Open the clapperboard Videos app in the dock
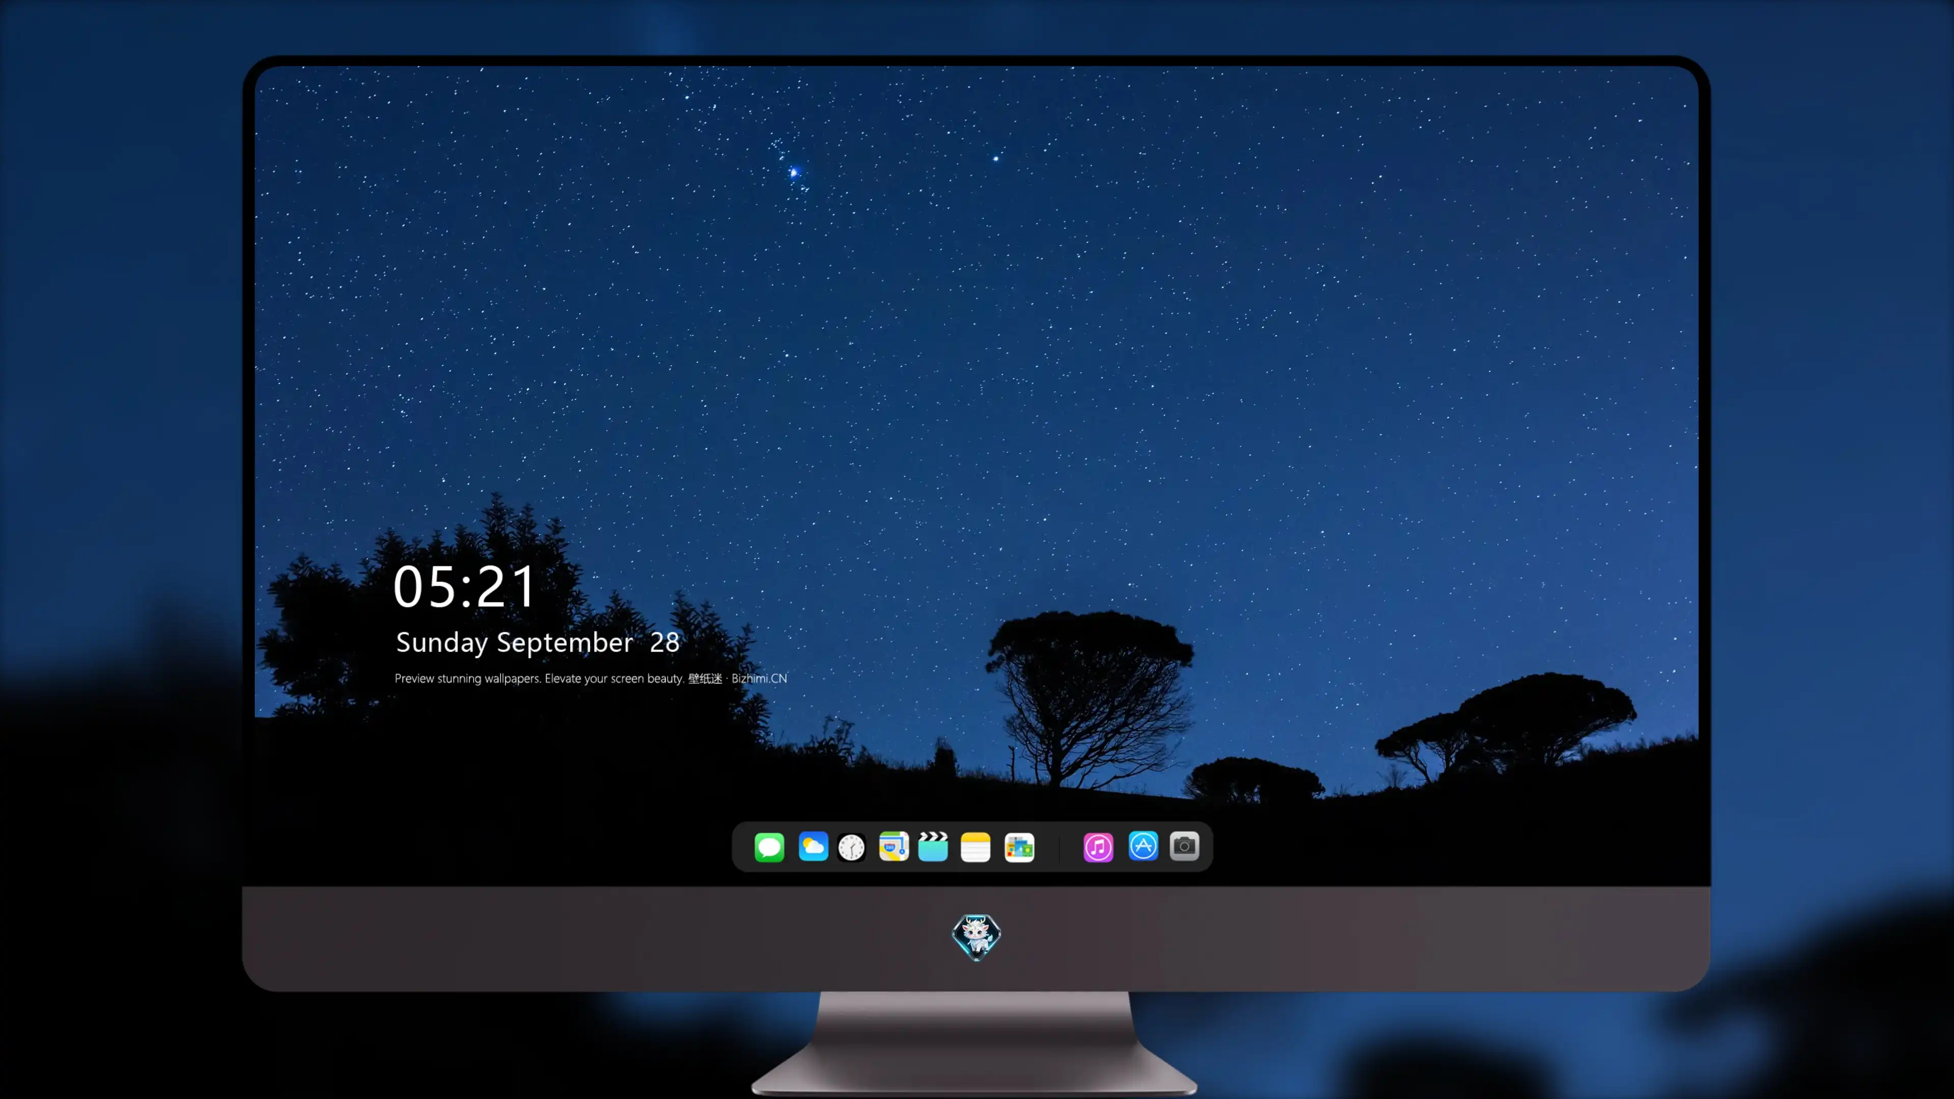1954x1099 pixels. [933, 847]
